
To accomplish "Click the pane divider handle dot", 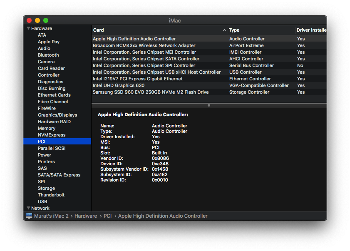I will [209, 105].
